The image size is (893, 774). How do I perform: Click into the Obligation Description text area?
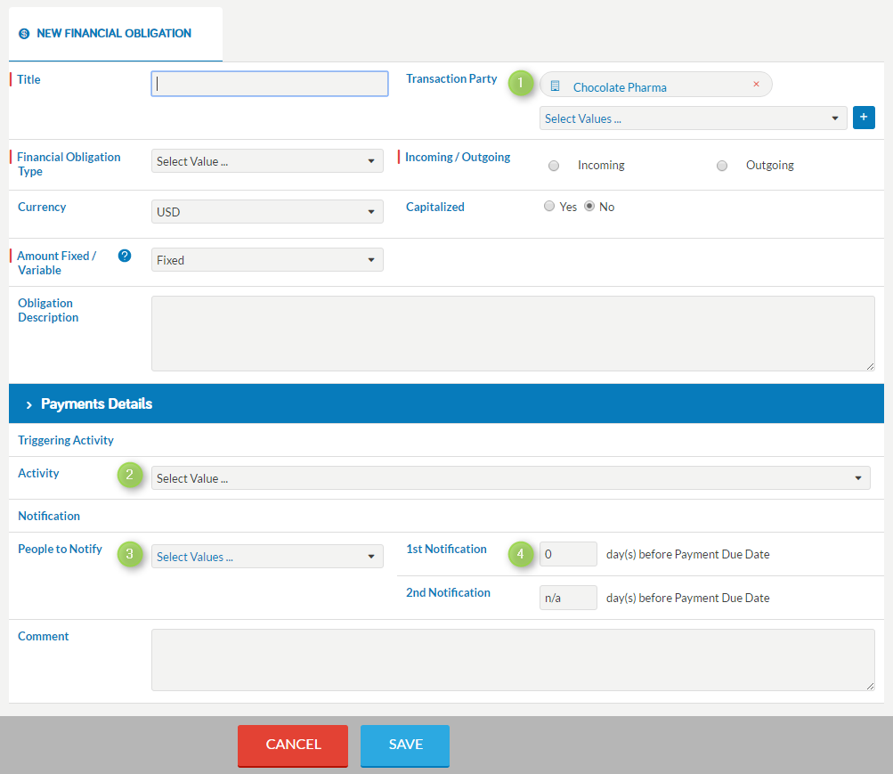(x=513, y=334)
